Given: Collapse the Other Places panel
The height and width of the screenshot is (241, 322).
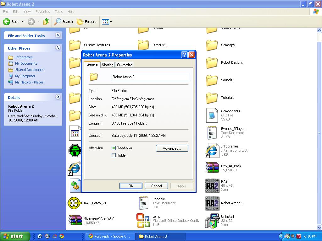Looking at the screenshot, I should coord(58,48).
